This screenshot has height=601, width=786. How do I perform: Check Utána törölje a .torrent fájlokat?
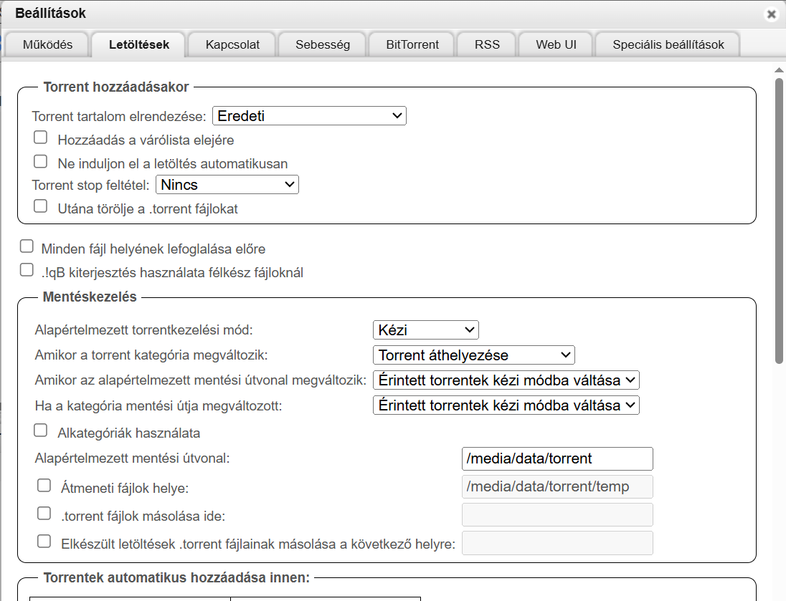tap(41, 207)
